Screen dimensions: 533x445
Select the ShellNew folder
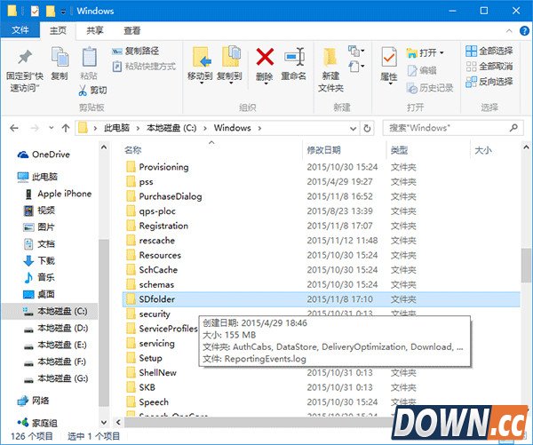pos(151,372)
